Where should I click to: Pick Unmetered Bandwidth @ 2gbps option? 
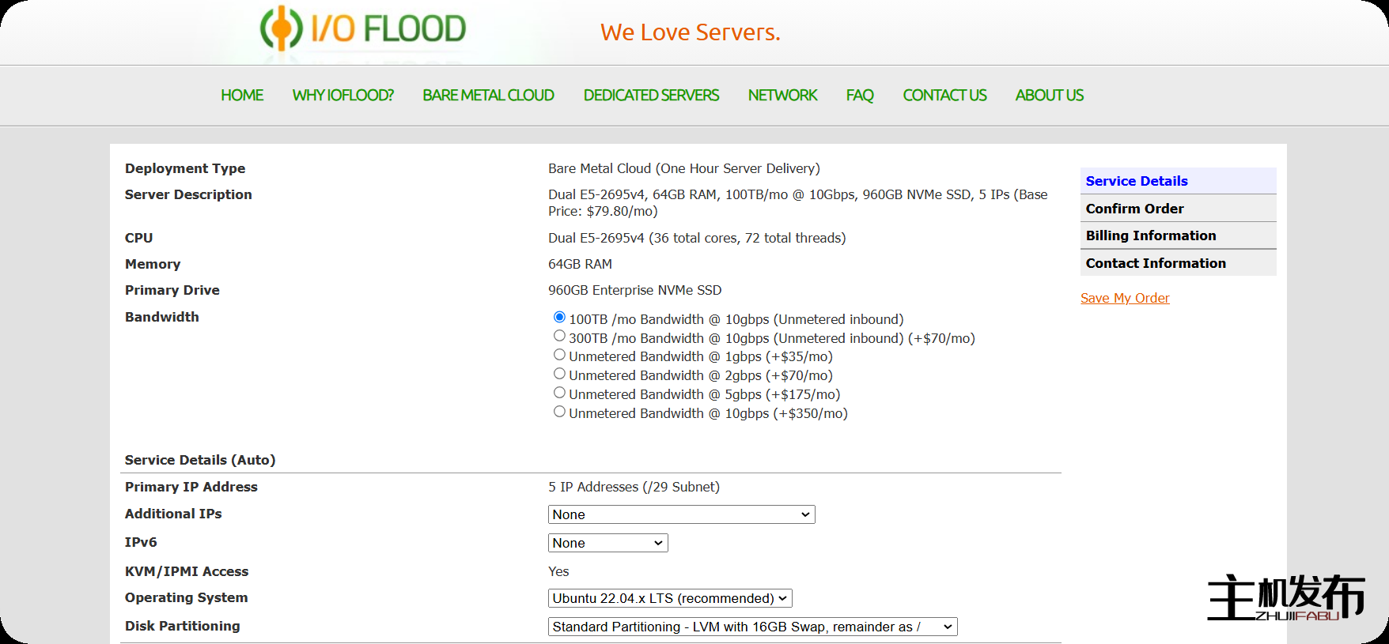pos(559,374)
